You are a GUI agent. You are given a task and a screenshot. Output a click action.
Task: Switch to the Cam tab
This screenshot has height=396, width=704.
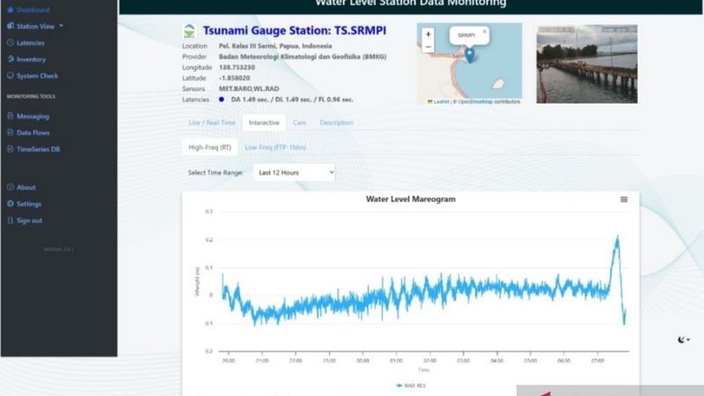(300, 122)
